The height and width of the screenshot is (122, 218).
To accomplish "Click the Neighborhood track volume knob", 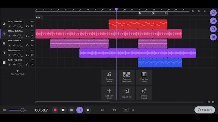I will [19, 55].
